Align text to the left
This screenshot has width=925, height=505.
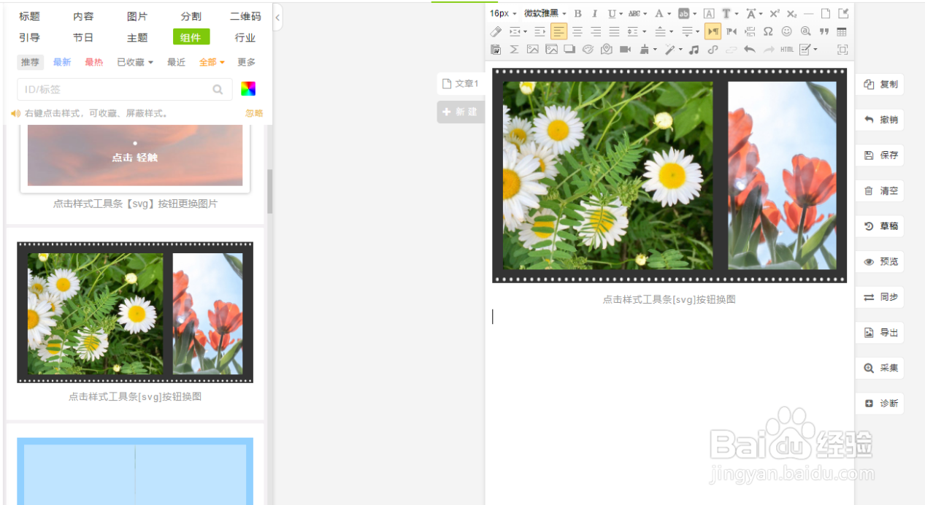point(559,31)
